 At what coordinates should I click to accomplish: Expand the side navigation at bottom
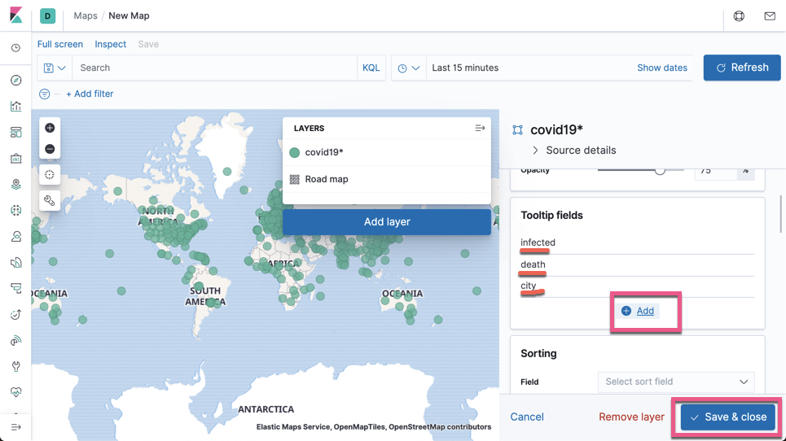16,427
